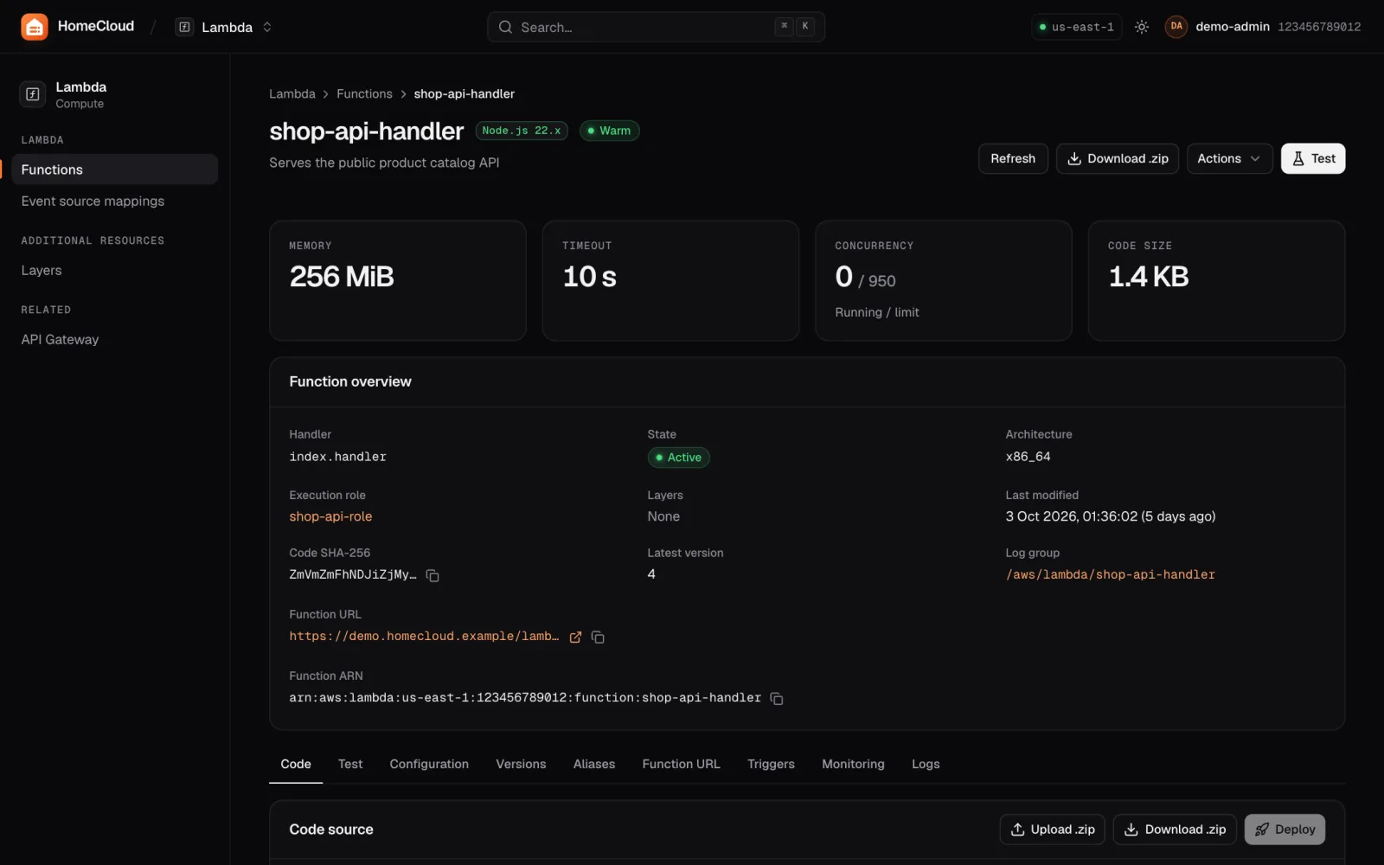1384x865 pixels.
Task: Click the demo-admin account name
Action: point(1233,27)
